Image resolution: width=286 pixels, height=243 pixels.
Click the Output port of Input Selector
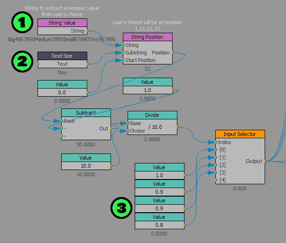click(265, 161)
